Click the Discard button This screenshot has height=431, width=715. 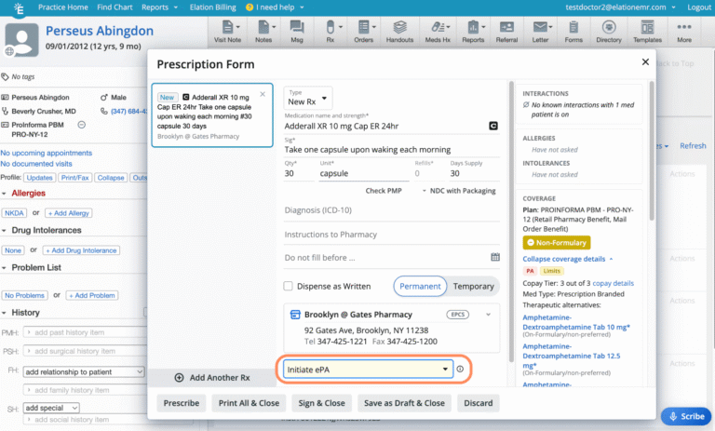tap(478, 403)
